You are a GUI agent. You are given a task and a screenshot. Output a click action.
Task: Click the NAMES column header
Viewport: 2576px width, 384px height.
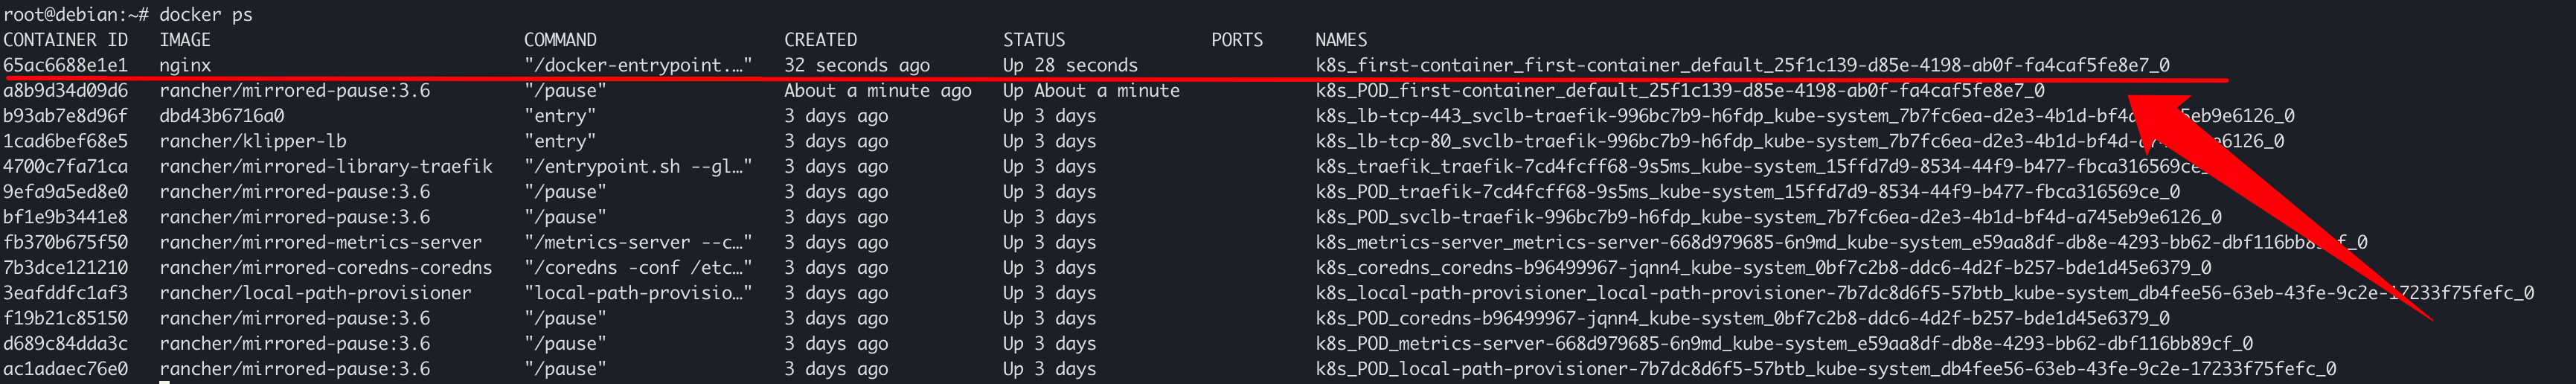pyautogui.click(x=1341, y=40)
